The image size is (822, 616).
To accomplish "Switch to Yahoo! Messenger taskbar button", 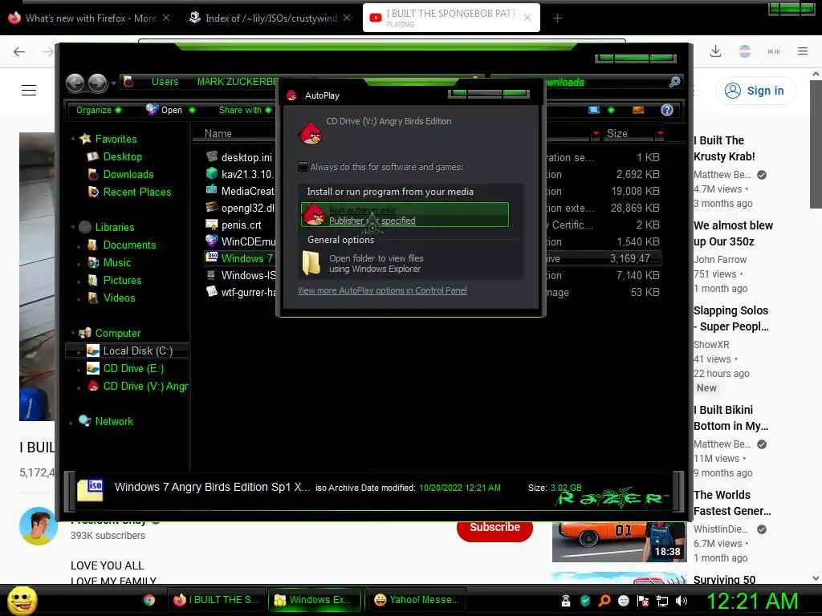I will [417, 600].
